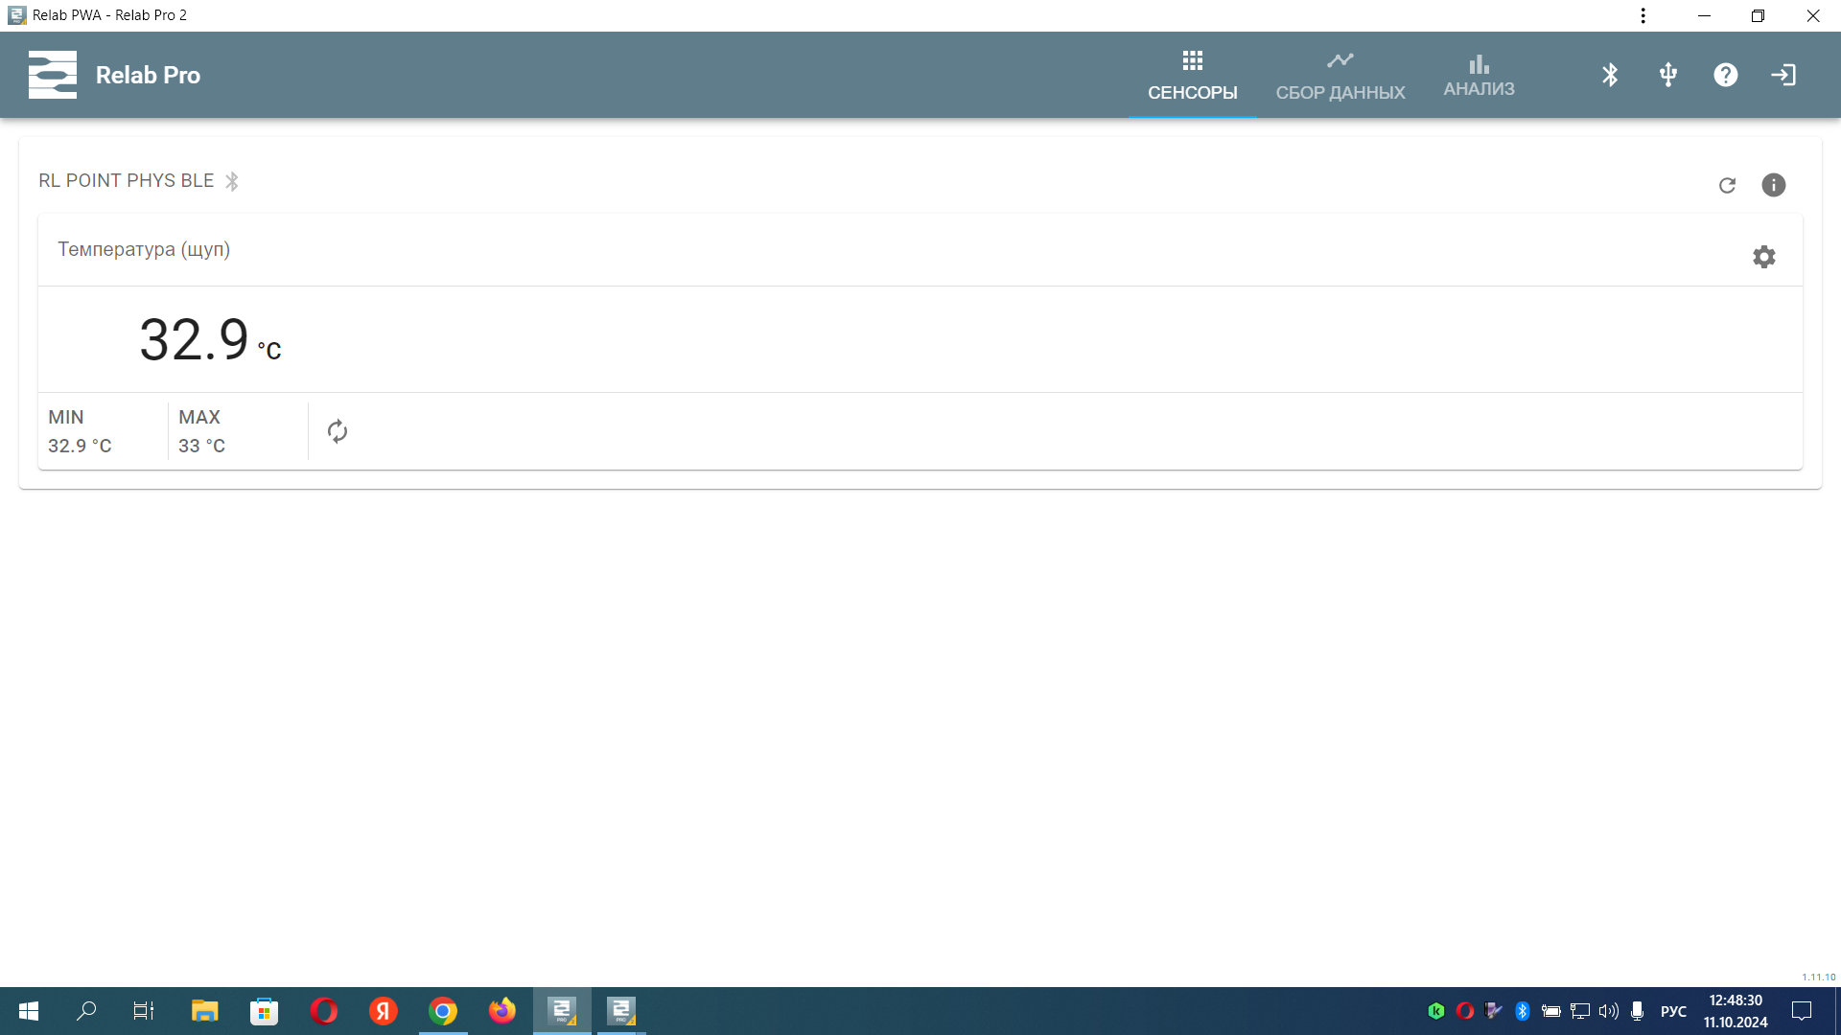Click the Kaspersky tray icon
1841x1035 pixels.
pos(1436,1011)
